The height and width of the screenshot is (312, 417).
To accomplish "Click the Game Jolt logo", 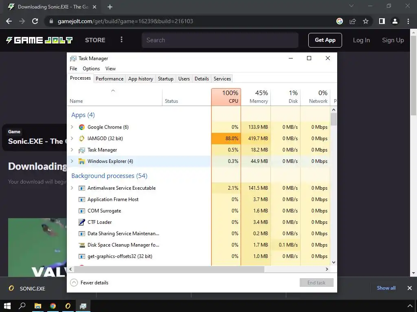I will coord(39,40).
